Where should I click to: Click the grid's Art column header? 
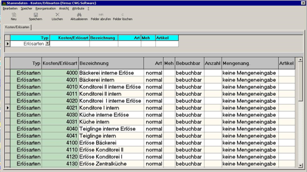[153, 63]
